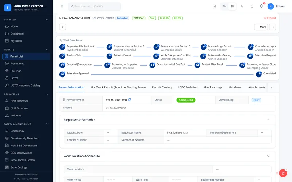The width and height of the screenshot is (292, 182).
Task: Create New BBS Observation
Action: pyautogui.click(x=26, y=145)
